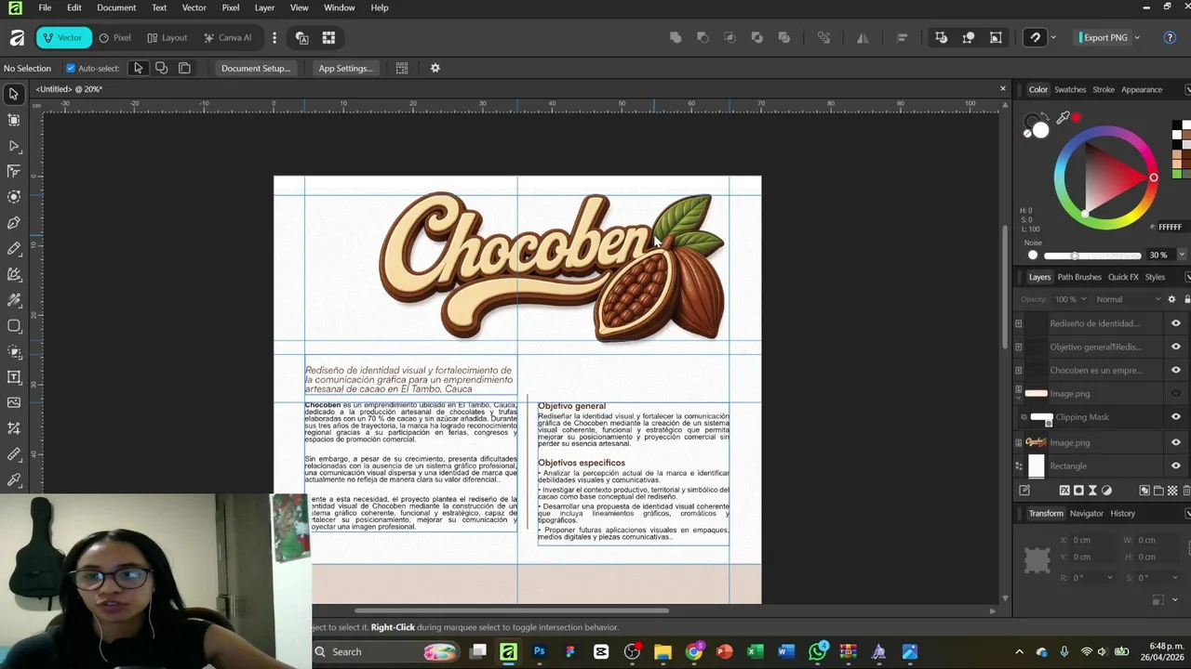Click the context toolbar gear icon
Screen dimensions: 1191x669
[x=435, y=68]
